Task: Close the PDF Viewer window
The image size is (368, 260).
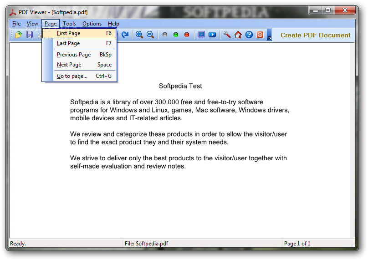Action: (x=344, y=10)
